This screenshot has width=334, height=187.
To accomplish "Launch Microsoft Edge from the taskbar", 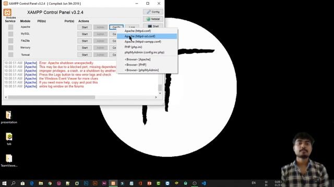I will pos(32,183).
